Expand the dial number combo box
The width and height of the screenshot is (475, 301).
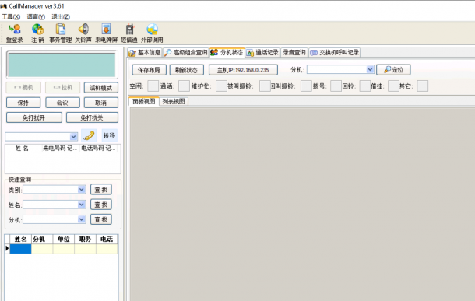73,137
